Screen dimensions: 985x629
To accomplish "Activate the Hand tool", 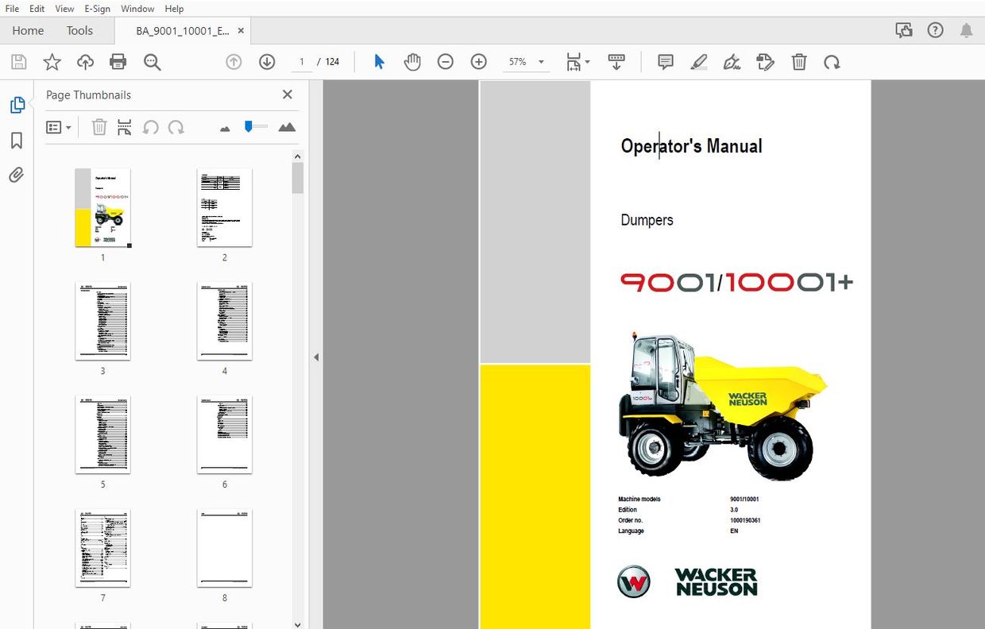I will [411, 61].
